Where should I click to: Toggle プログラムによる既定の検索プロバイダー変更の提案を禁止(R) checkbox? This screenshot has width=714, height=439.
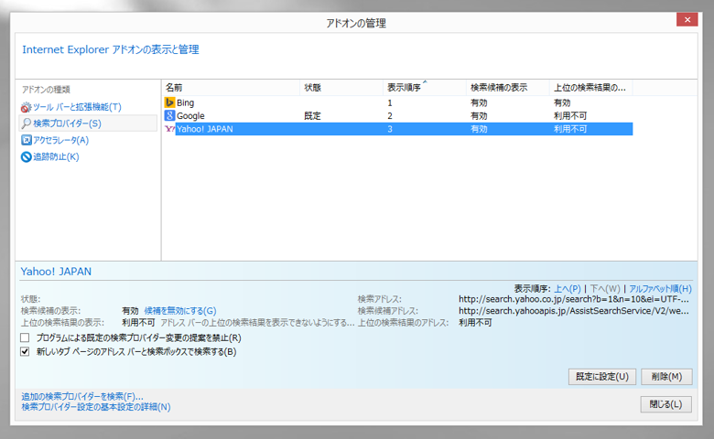25,337
